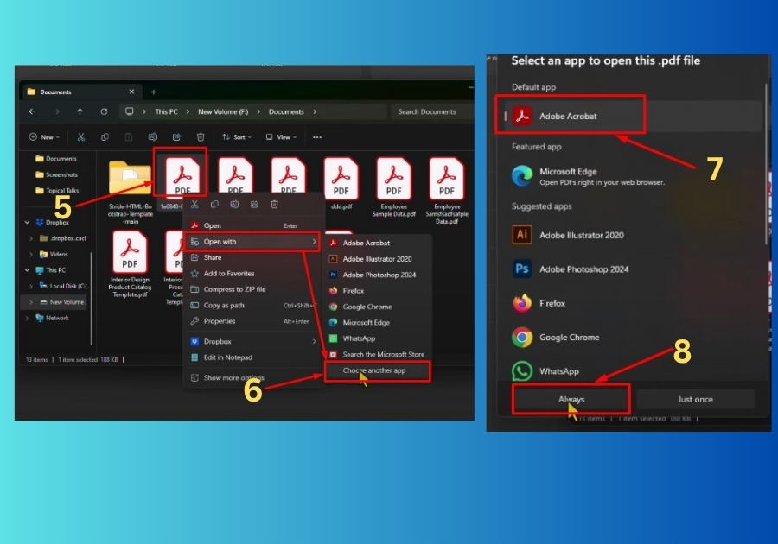
Task: Click Show more options entry
Action: tap(253, 377)
